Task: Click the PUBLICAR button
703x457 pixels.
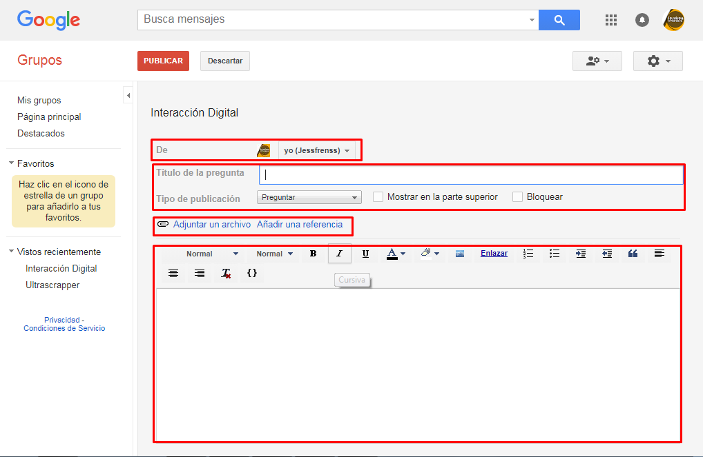Action: (x=163, y=61)
